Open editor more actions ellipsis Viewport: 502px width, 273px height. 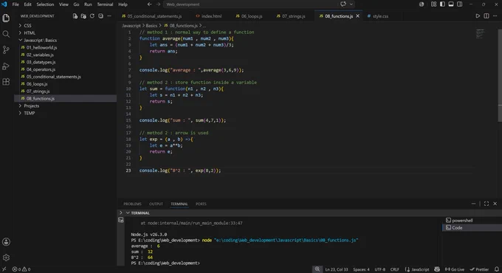495,16
